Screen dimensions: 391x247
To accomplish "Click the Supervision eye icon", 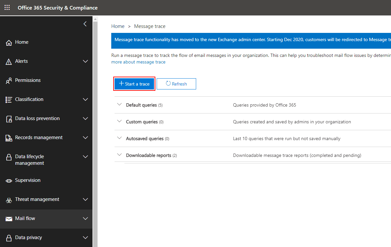I will (x=9, y=181).
